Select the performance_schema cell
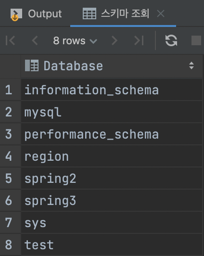This screenshot has width=204, height=256. pyautogui.click(x=112, y=134)
